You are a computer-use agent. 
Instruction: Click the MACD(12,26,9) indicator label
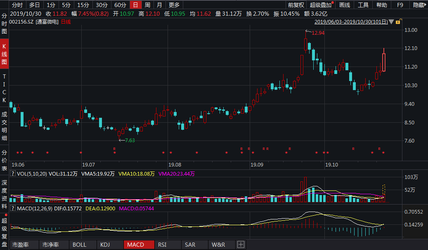pyautogui.click(x=35, y=208)
